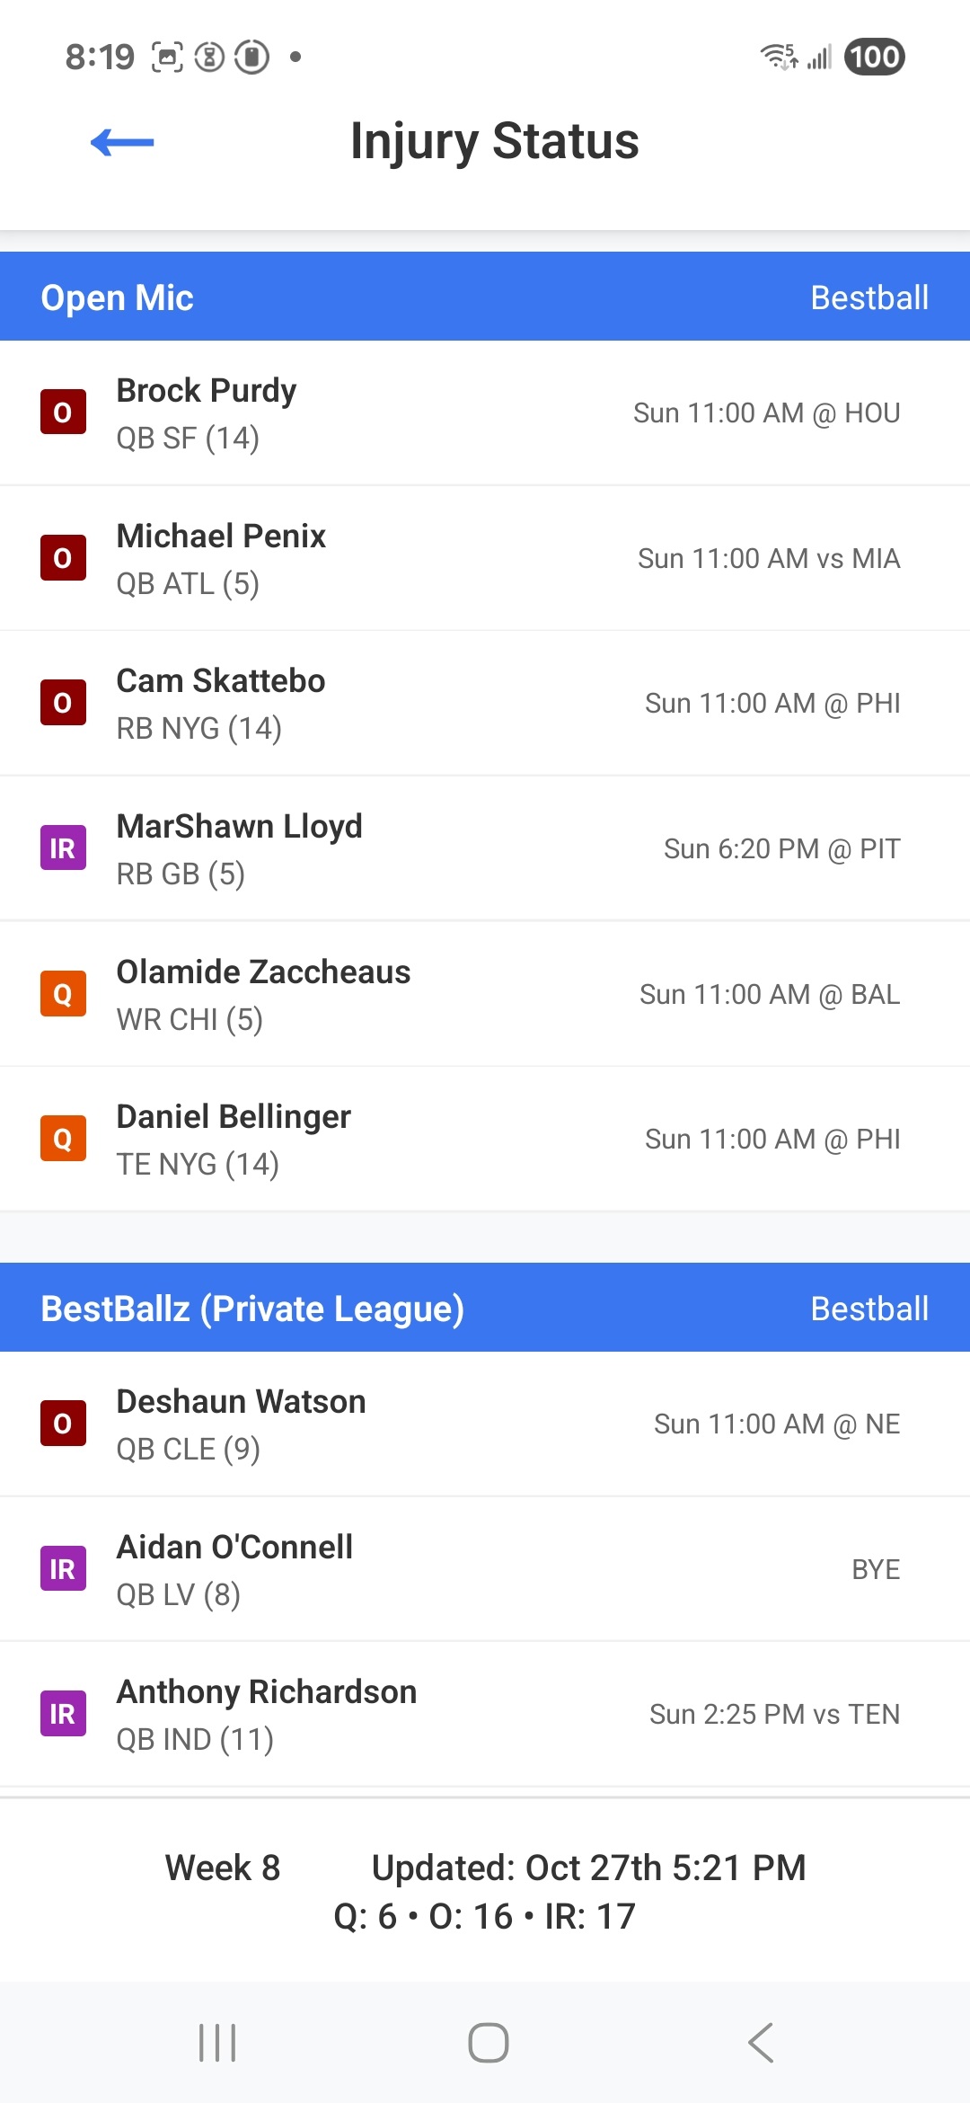The width and height of the screenshot is (970, 2103).
Task: Tap the Bestball label beside Open Mic
Action: [869, 297]
